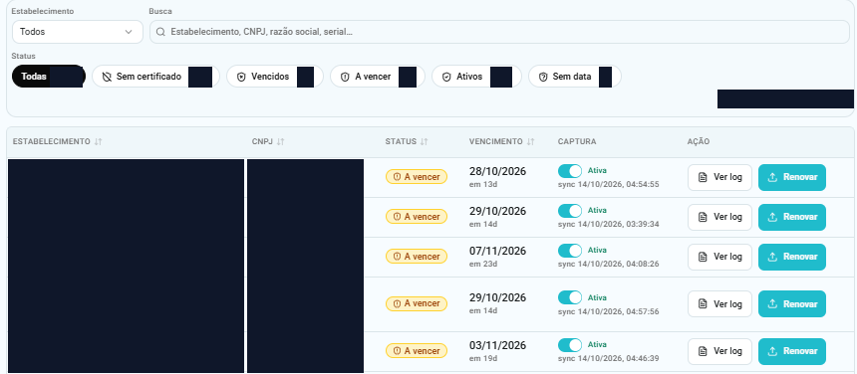
Task: Filter by Ativos status
Action: (476, 77)
